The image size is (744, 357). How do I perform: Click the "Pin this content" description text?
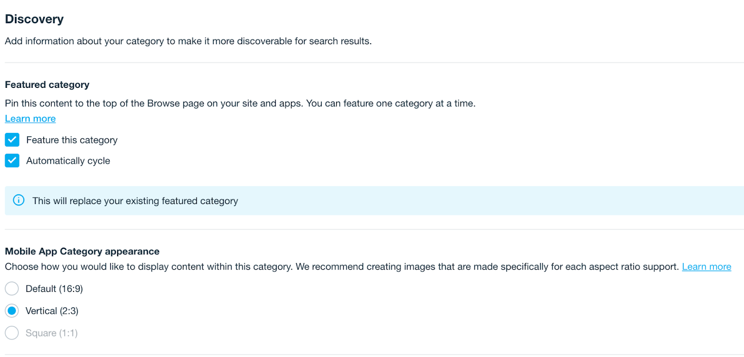pos(240,103)
